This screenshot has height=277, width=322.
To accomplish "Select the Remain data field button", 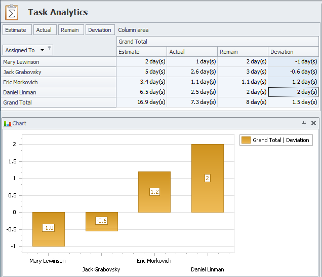I will click(70, 30).
